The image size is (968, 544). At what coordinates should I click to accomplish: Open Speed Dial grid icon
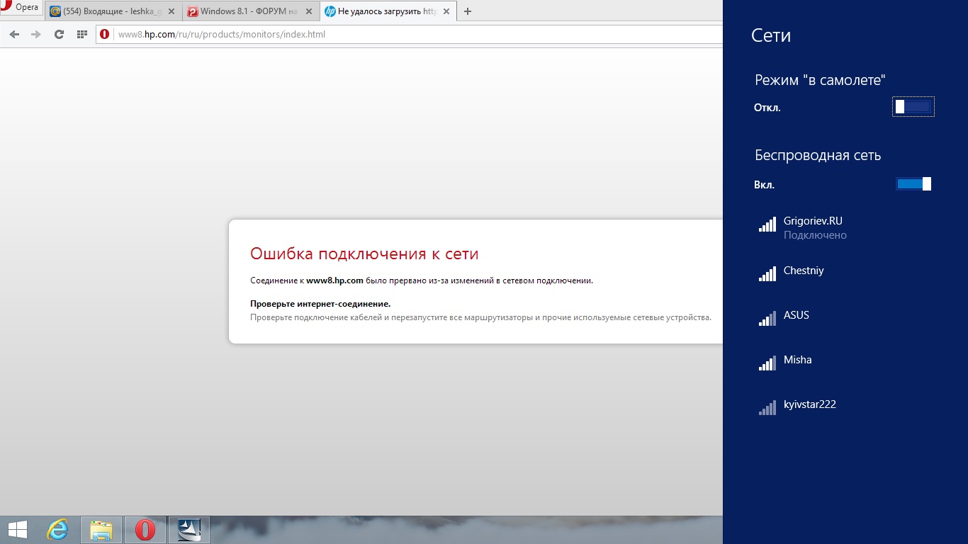[x=81, y=34]
